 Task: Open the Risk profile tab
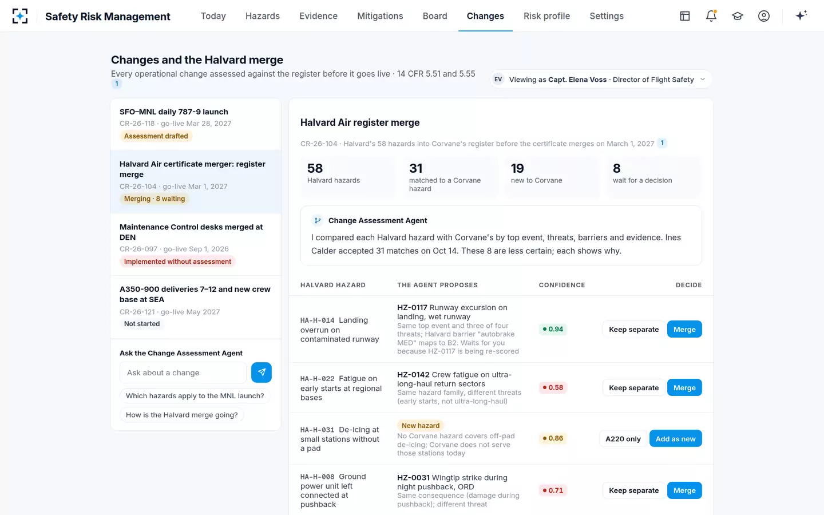[x=546, y=16]
